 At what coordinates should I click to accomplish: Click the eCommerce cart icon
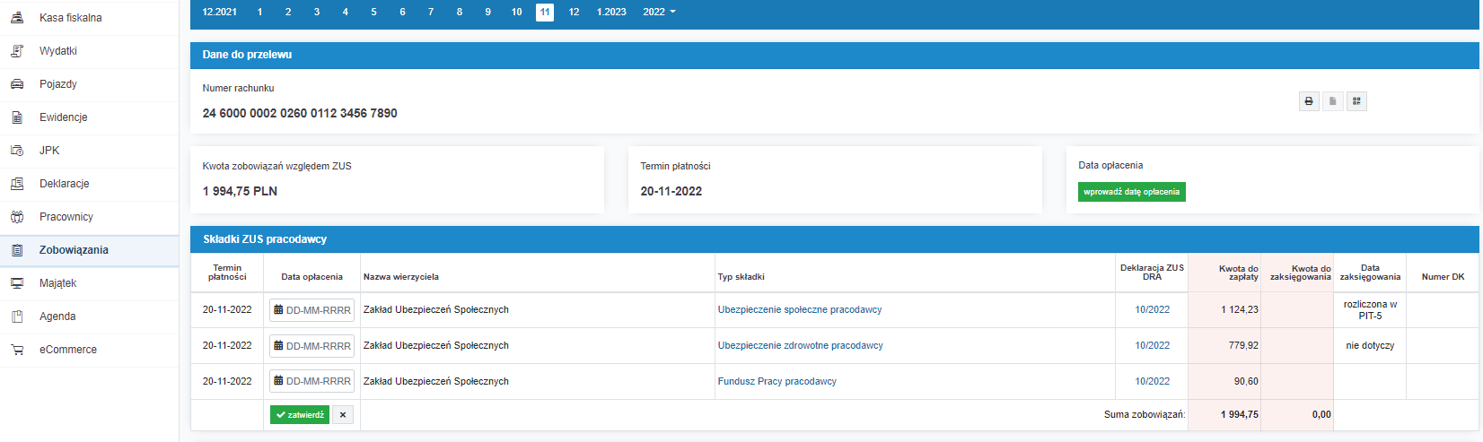click(17, 350)
